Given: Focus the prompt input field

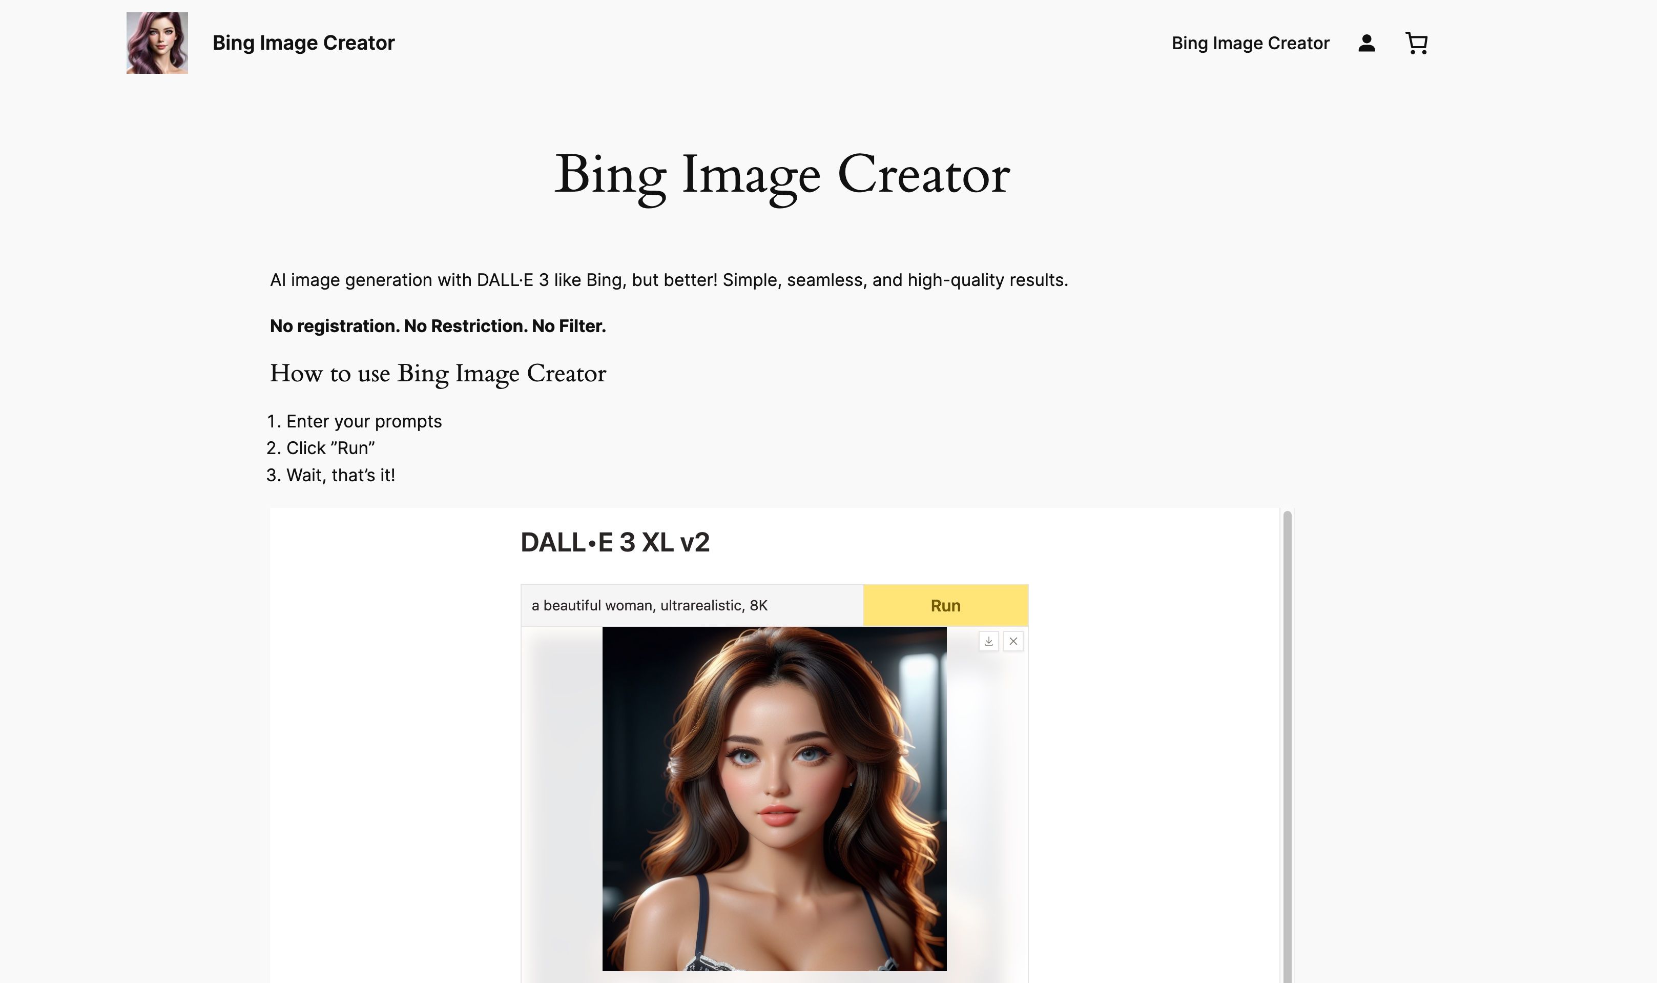Looking at the screenshot, I should click(x=692, y=605).
